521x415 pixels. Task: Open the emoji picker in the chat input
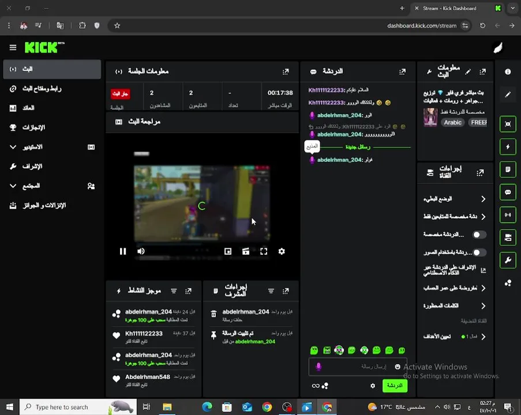398,367
